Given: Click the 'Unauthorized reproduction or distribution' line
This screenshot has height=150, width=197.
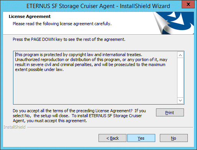Looking at the screenshot, I should pyautogui.click(x=91, y=60).
